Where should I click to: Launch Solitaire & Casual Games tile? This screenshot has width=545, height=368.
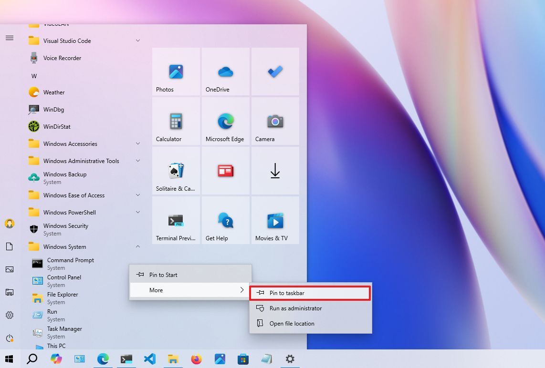point(176,171)
